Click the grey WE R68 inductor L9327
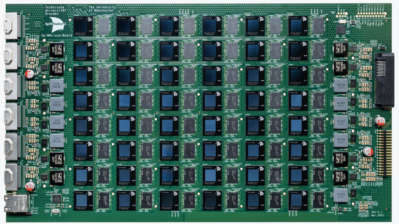This screenshot has height=224, width=399. [x=340, y=104]
